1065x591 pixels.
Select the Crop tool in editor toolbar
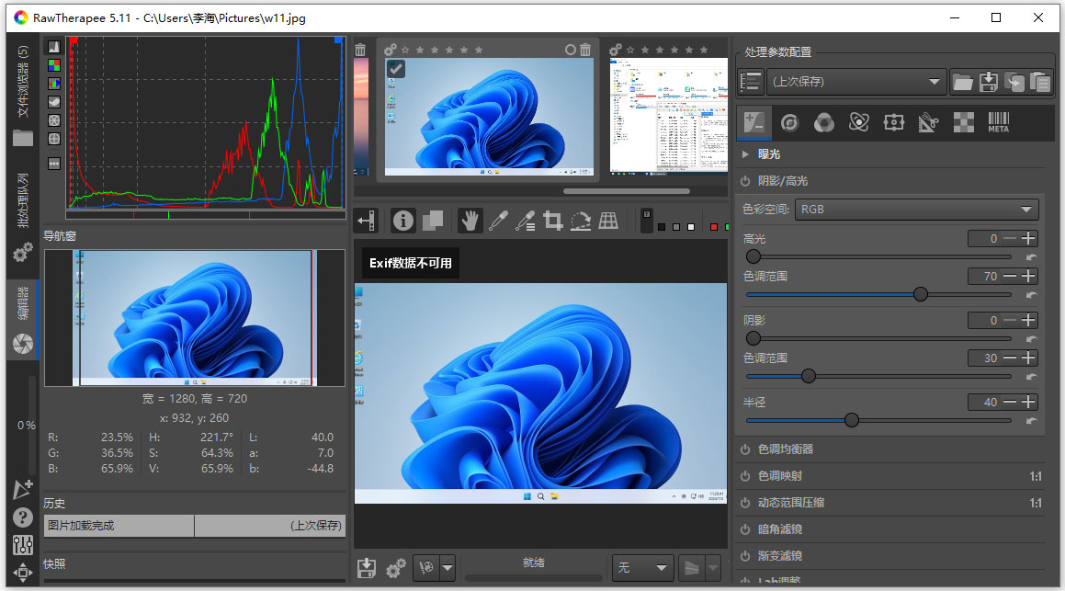[x=552, y=221]
